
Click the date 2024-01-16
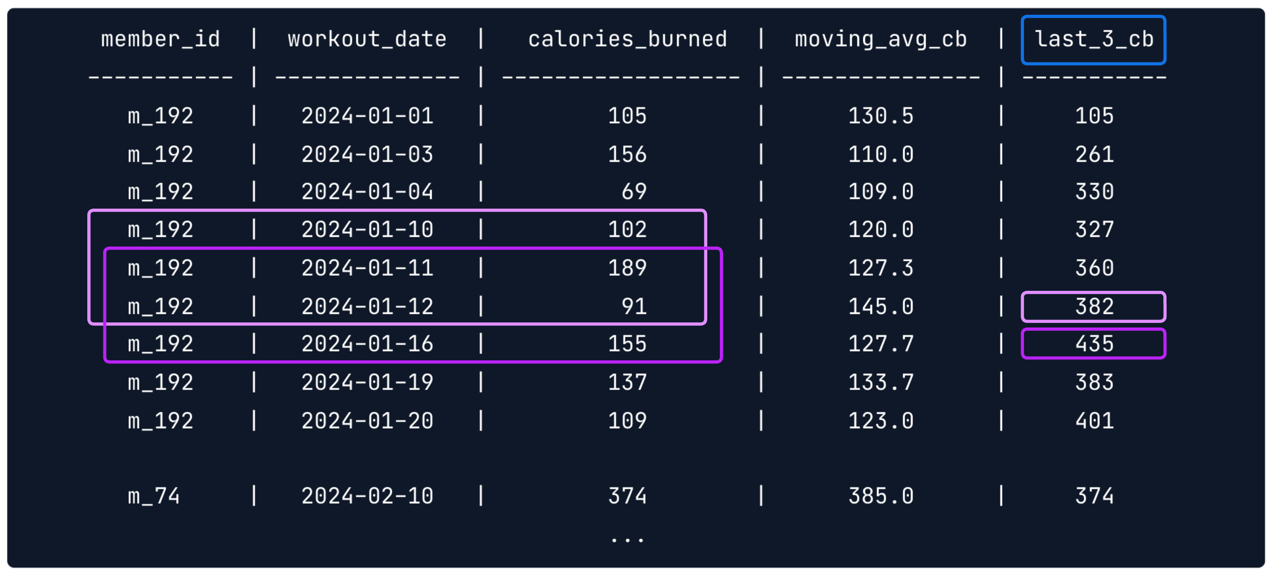[367, 344]
